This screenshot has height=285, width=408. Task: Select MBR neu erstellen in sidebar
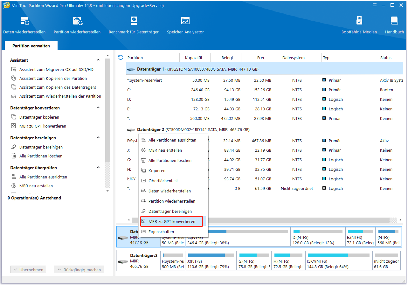(32, 186)
